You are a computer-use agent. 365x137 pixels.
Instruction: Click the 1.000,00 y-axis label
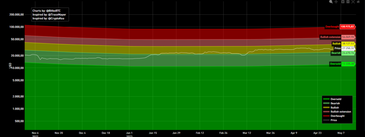(18, 109)
